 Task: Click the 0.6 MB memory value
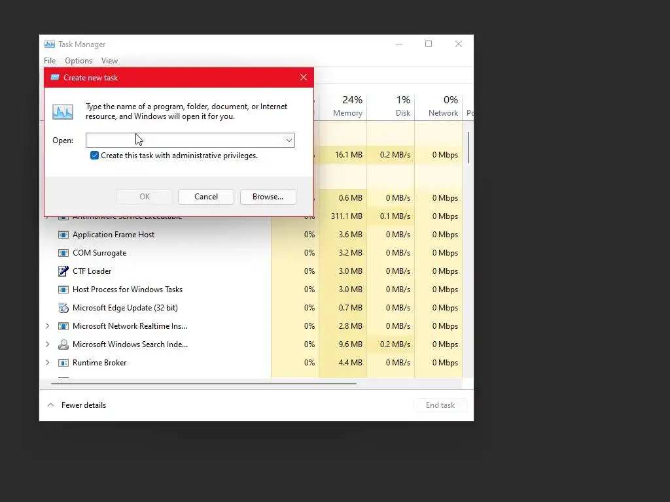(351, 198)
